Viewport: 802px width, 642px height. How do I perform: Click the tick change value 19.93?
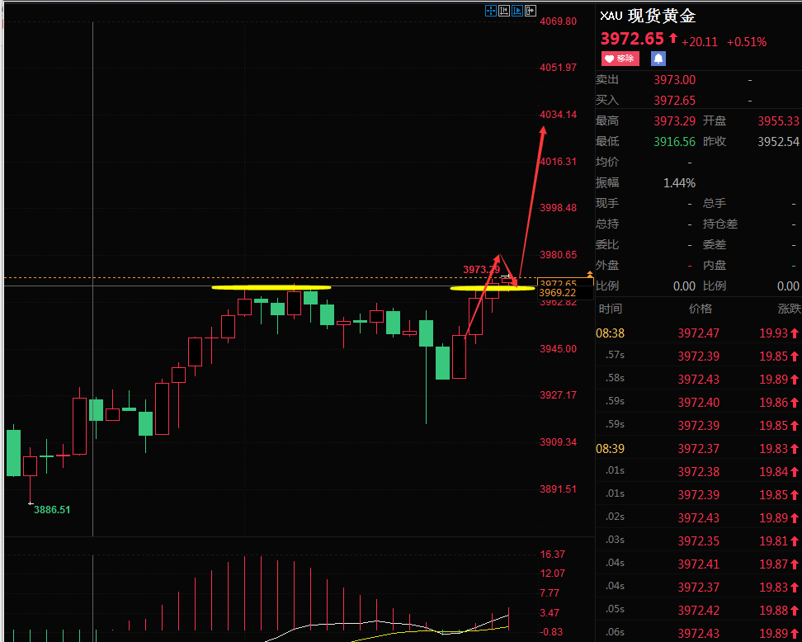tap(773, 333)
